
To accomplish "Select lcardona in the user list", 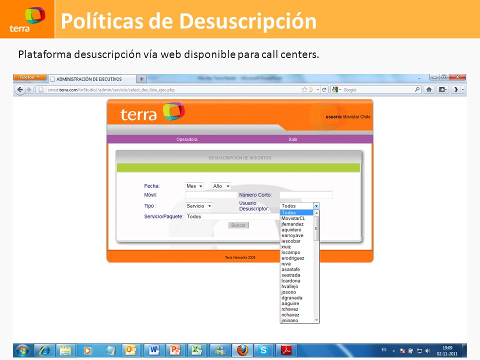I will click(297, 280).
